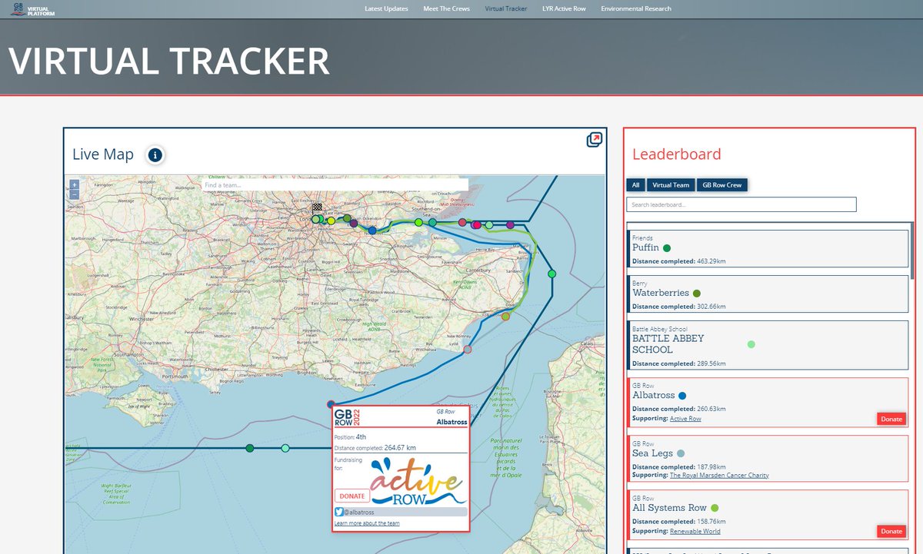The width and height of the screenshot is (923, 554).
Task: Select the teal marker on the Thames estuary
Action: click(x=432, y=222)
